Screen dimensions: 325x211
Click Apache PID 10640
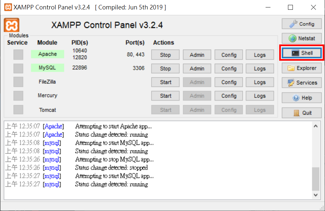[80, 51]
